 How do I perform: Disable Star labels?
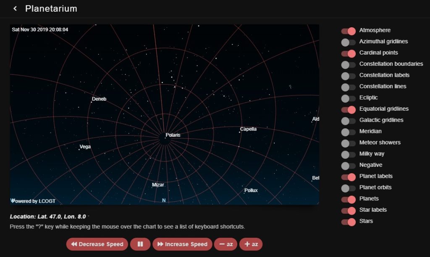coord(348,210)
